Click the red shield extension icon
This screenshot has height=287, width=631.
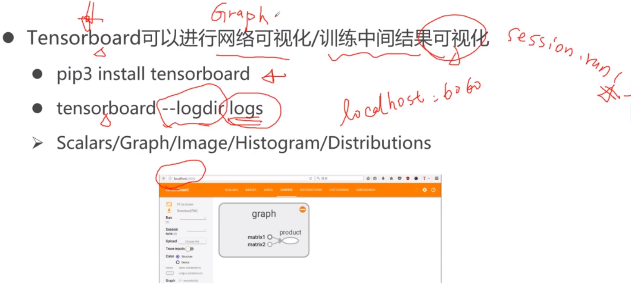408,178
